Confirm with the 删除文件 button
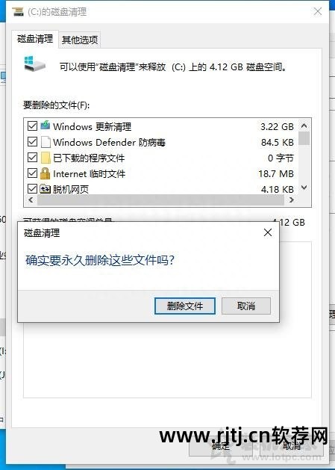The width and height of the screenshot is (335, 470). [185, 306]
